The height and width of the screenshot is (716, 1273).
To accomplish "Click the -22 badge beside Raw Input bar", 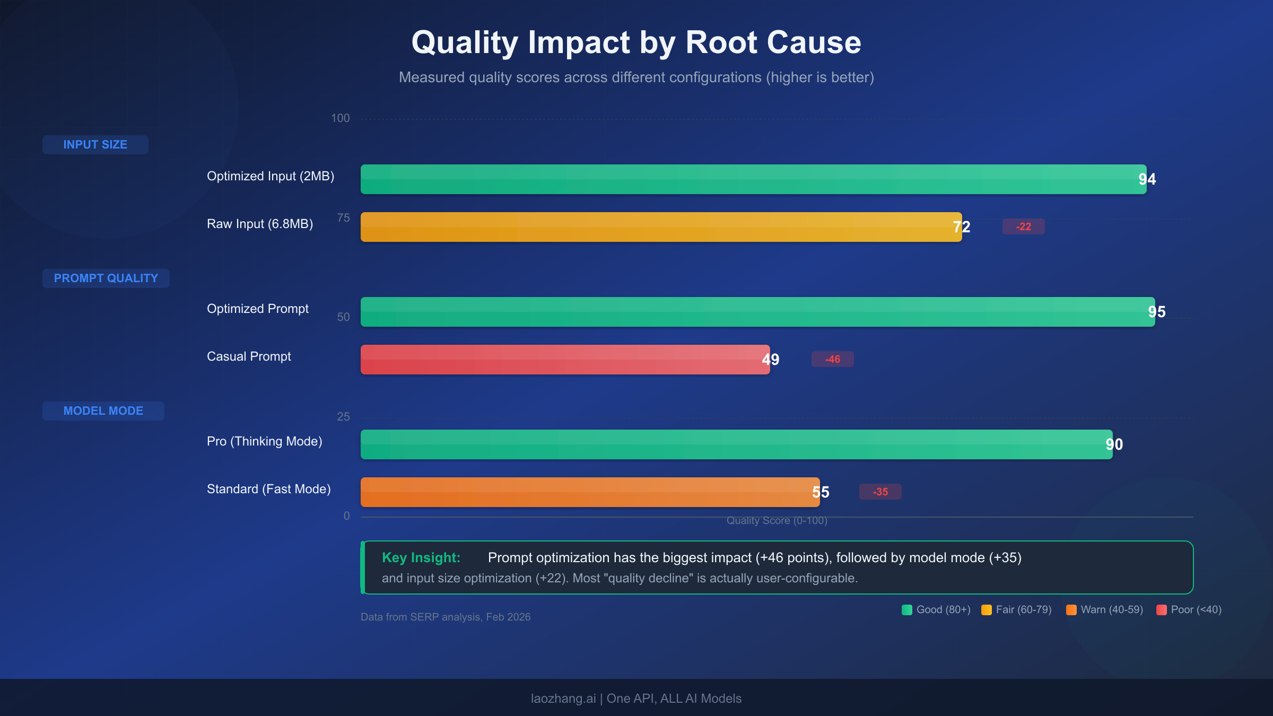I will pyautogui.click(x=1023, y=226).
